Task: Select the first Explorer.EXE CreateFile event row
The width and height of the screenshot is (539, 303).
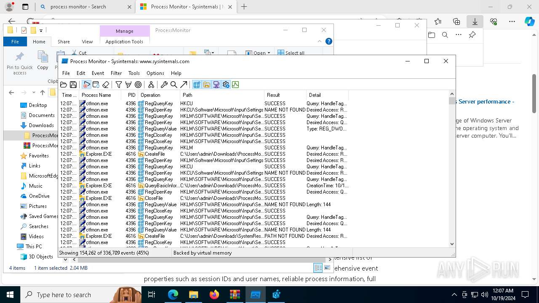Action: 204,154
